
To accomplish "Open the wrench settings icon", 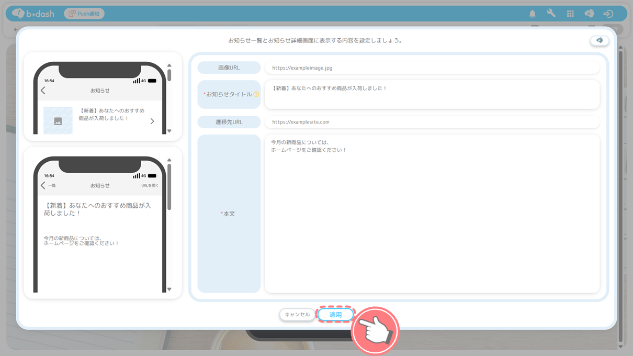I will 551,14.
